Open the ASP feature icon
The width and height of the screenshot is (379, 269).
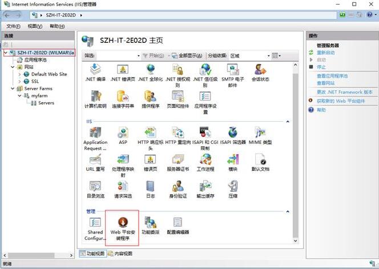coord(123,135)
